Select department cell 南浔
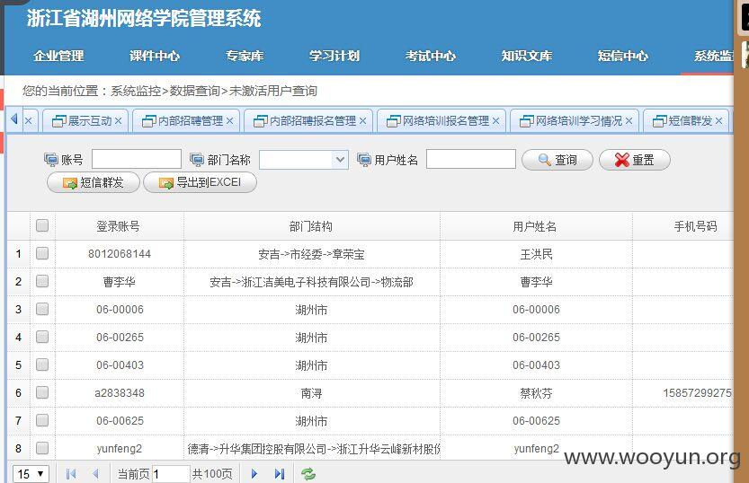Viewport: 749px width, 483px height. click(311, 393)
